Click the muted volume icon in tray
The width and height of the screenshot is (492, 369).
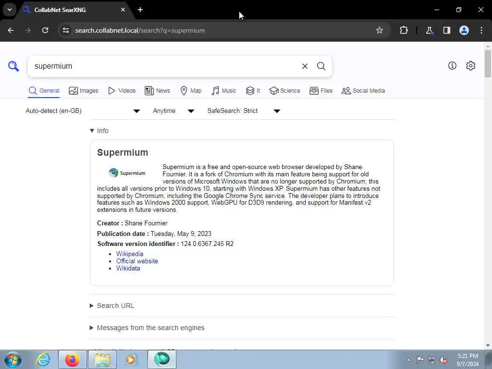(x=443, y=360)
